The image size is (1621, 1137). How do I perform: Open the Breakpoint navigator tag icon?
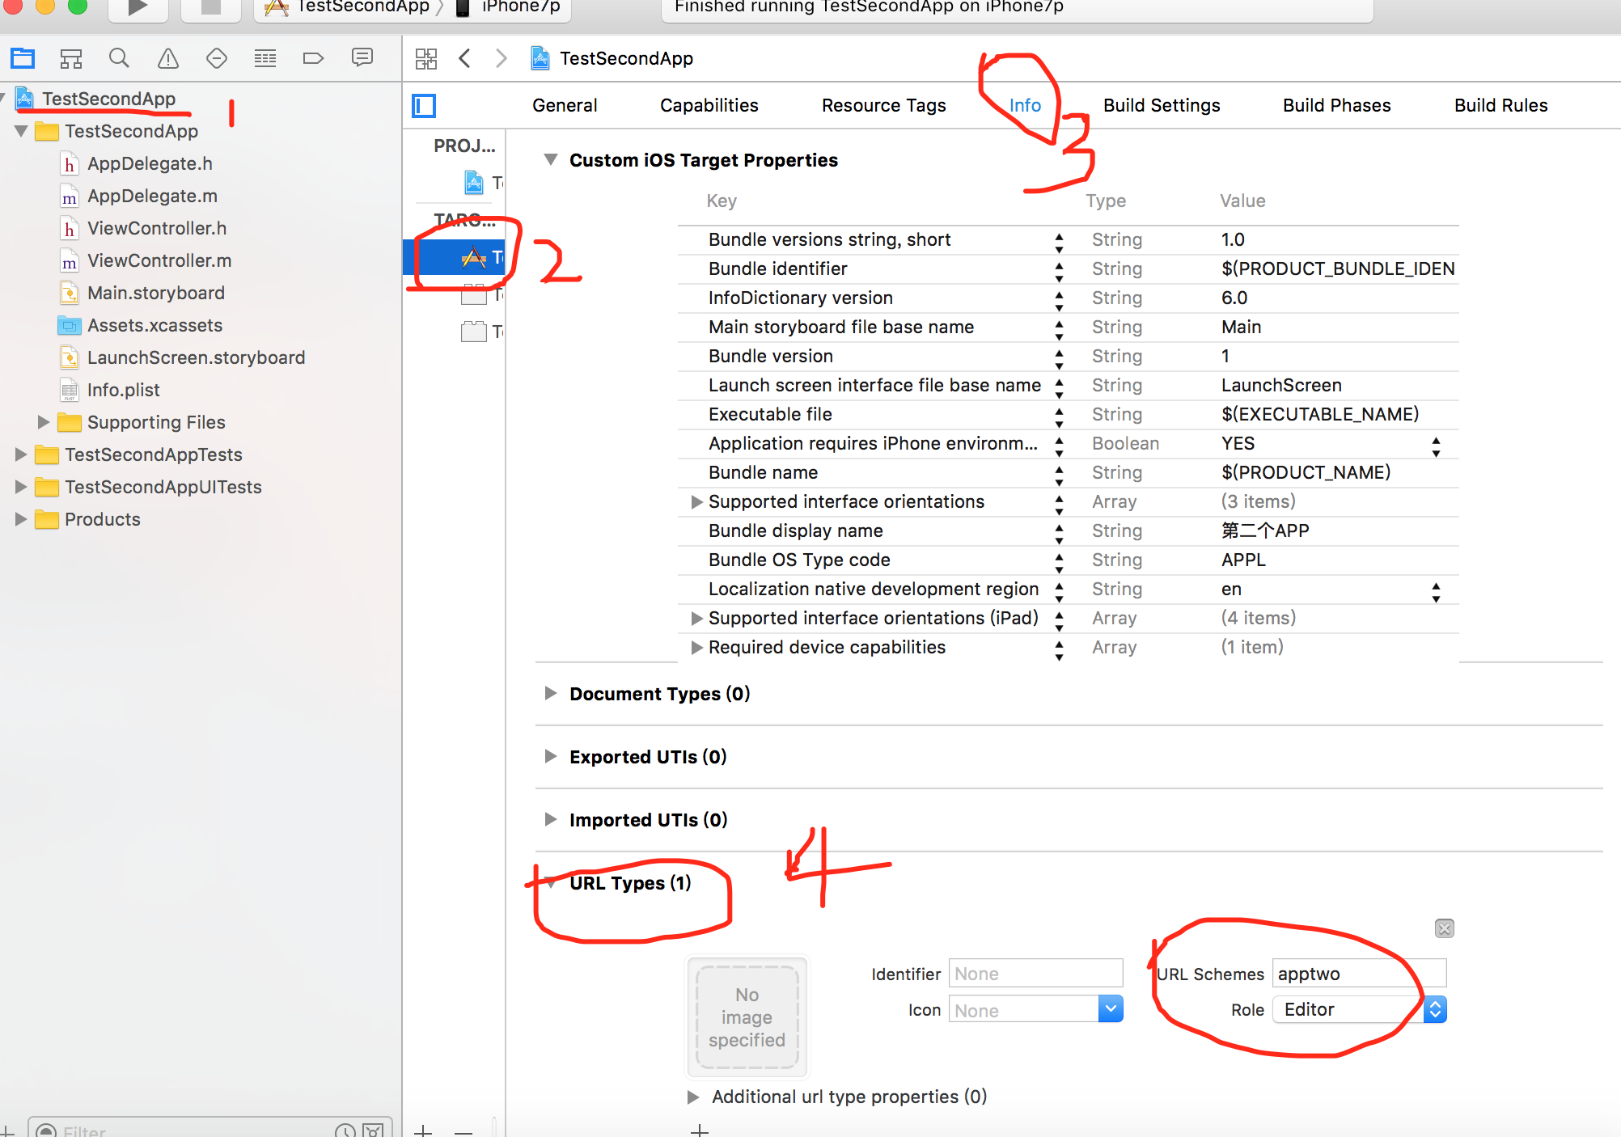tap(313, 58)
